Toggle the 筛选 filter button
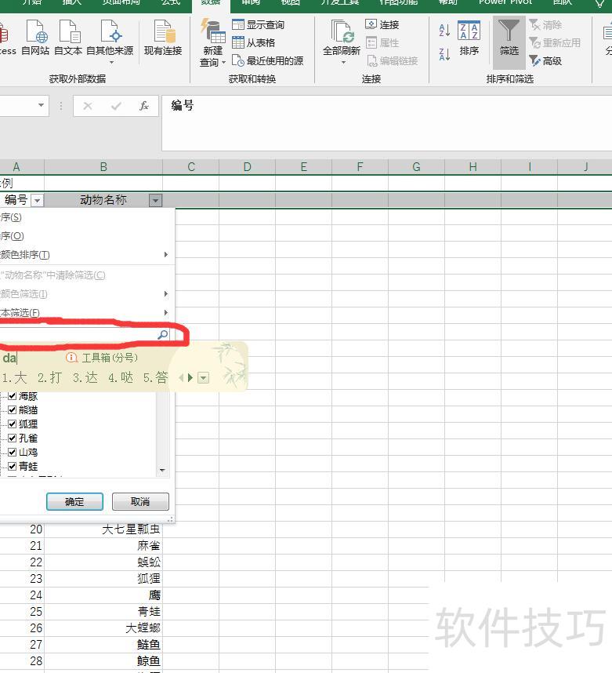 [509, 42]
